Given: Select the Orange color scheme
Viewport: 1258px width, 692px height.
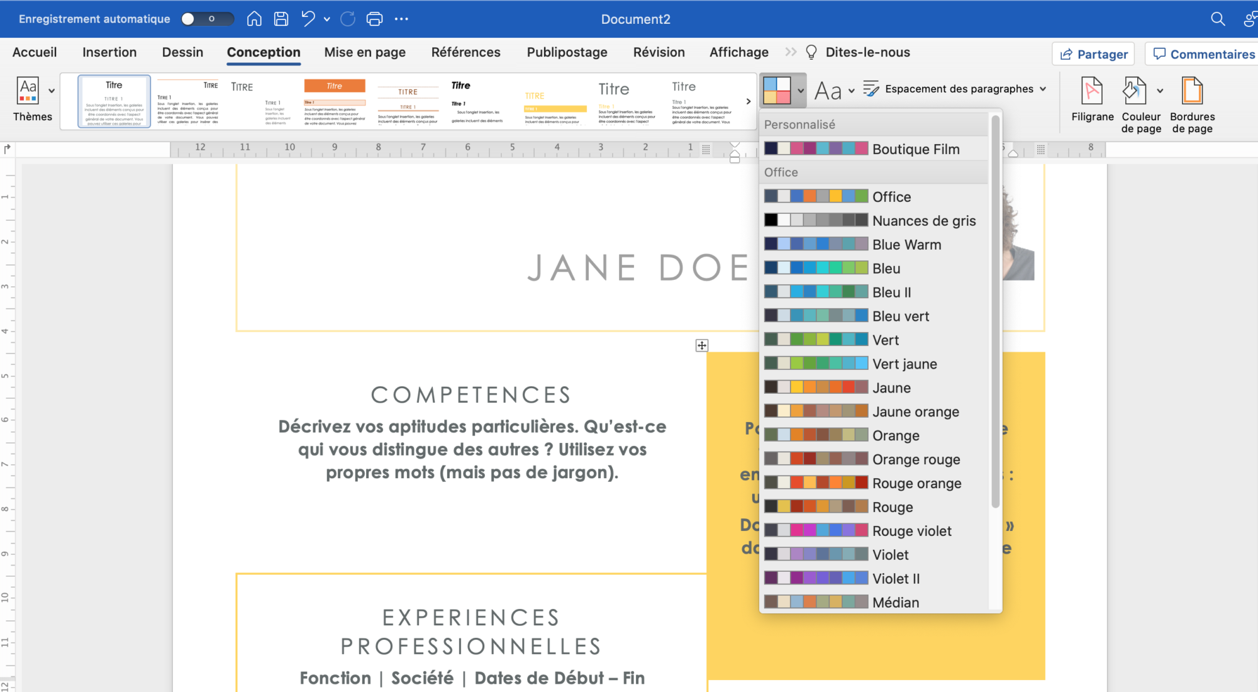Looking at the screenshot, I should (874, 436).
